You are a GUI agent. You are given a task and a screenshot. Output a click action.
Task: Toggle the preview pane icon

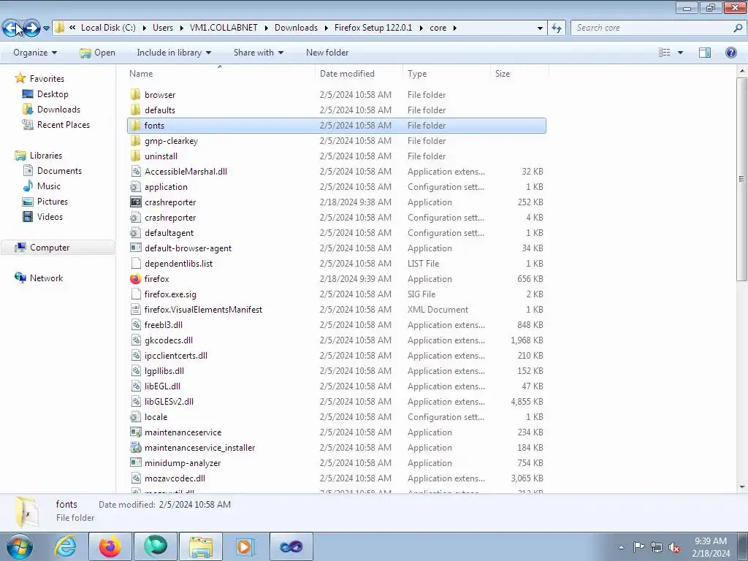click(705, 53)
